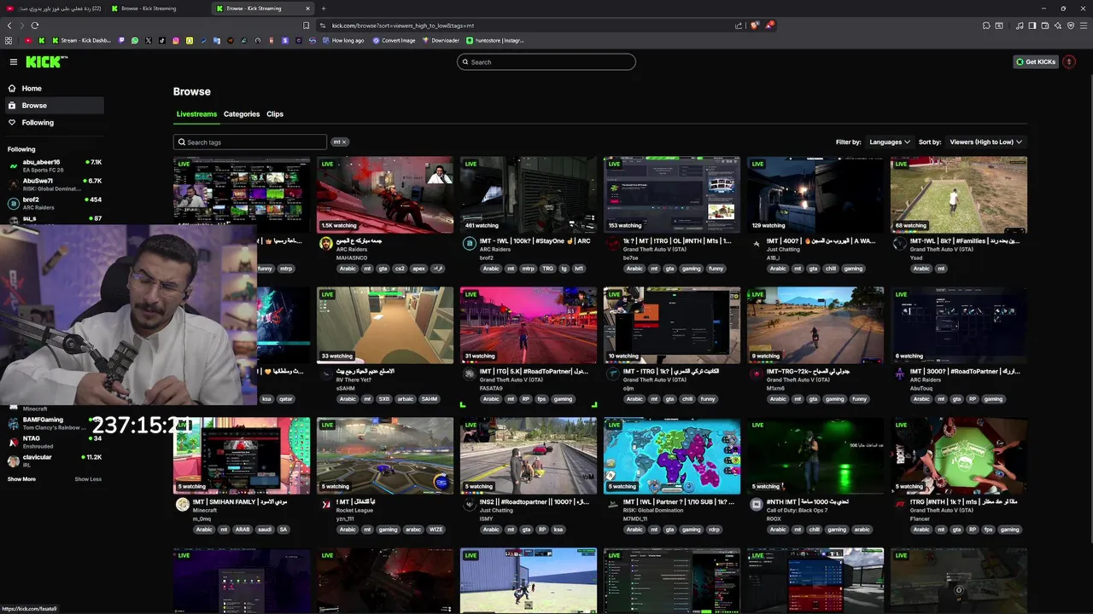The width and height of the screenshot is (1093, 614).
Task: Switch to the Clips tab
Action: click(275, 114)
